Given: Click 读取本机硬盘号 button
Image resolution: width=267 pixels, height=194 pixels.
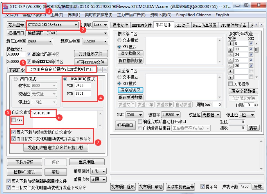Looking at the screenshot, I should (180, 187).
